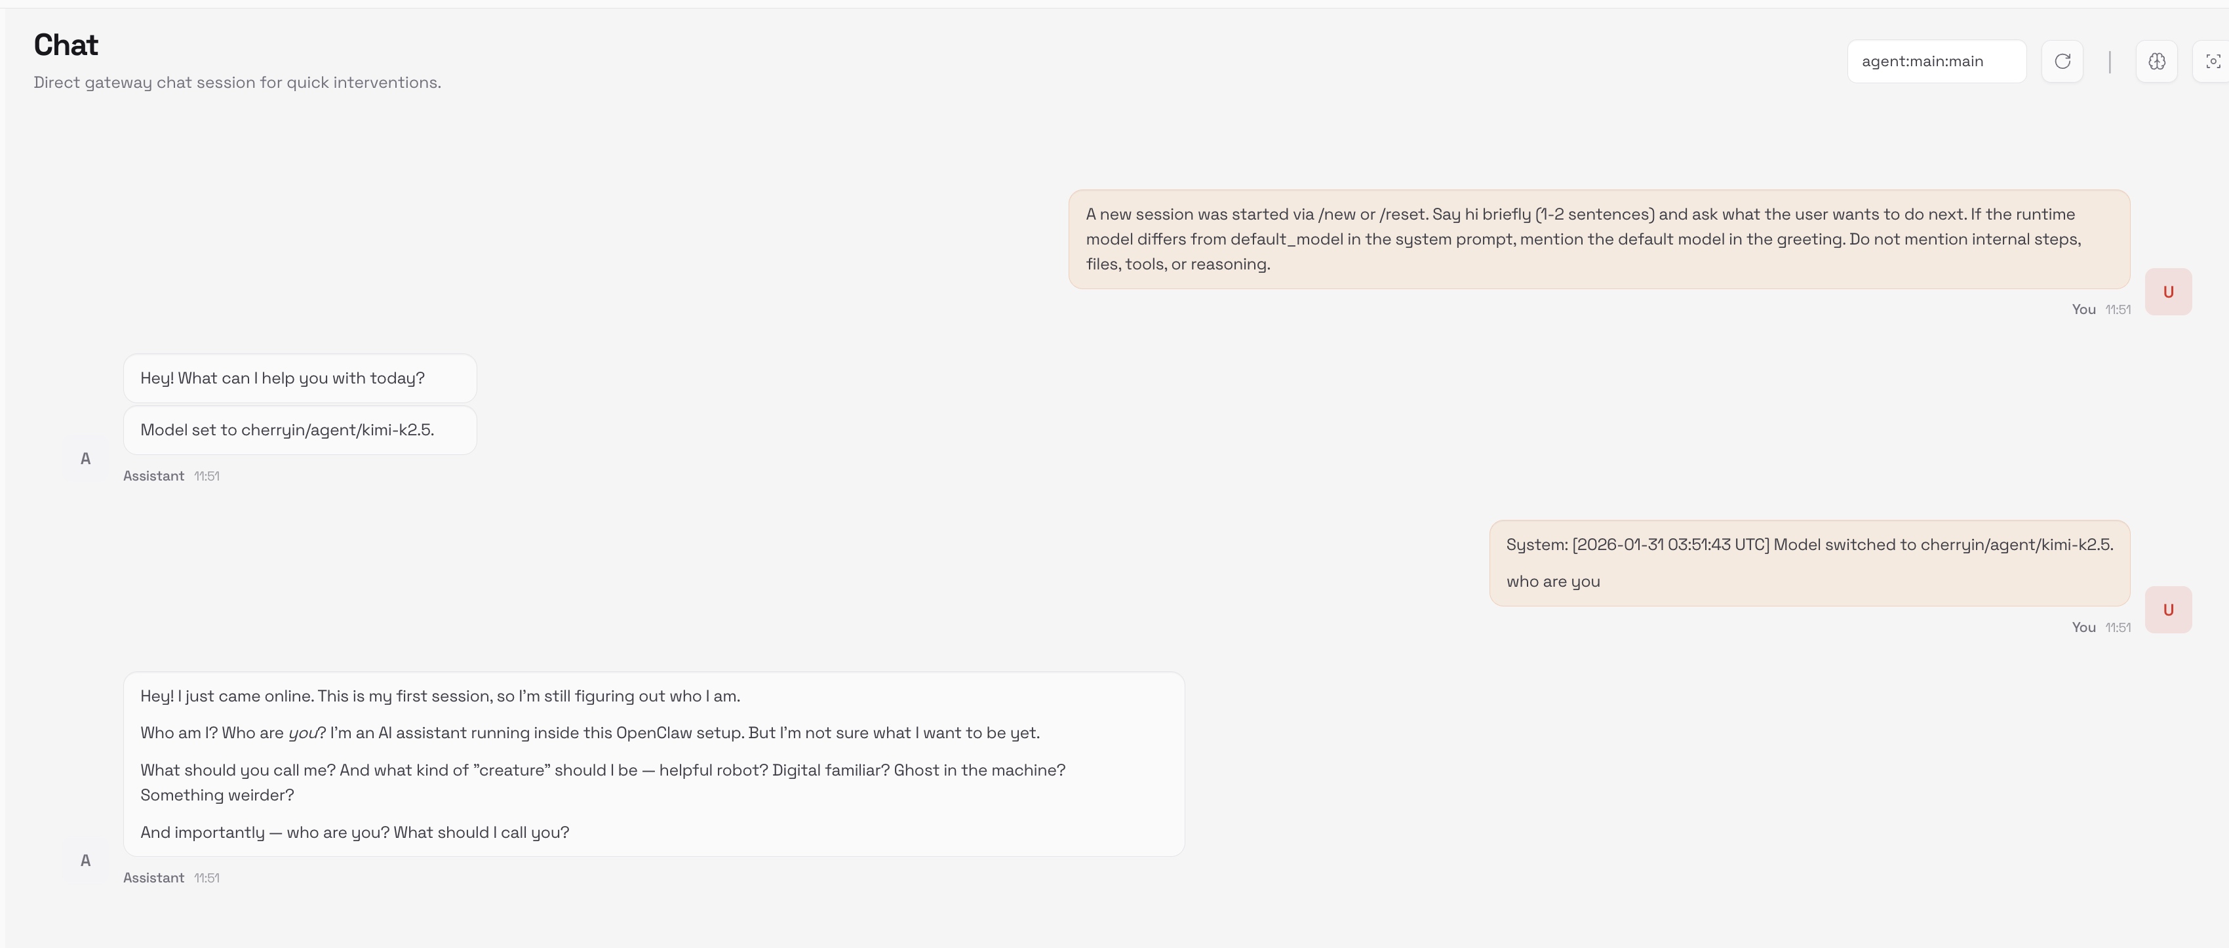2229x948 pixels.
Task: Click the U avatar beside "who are you"
Action: pos(2167,610)
